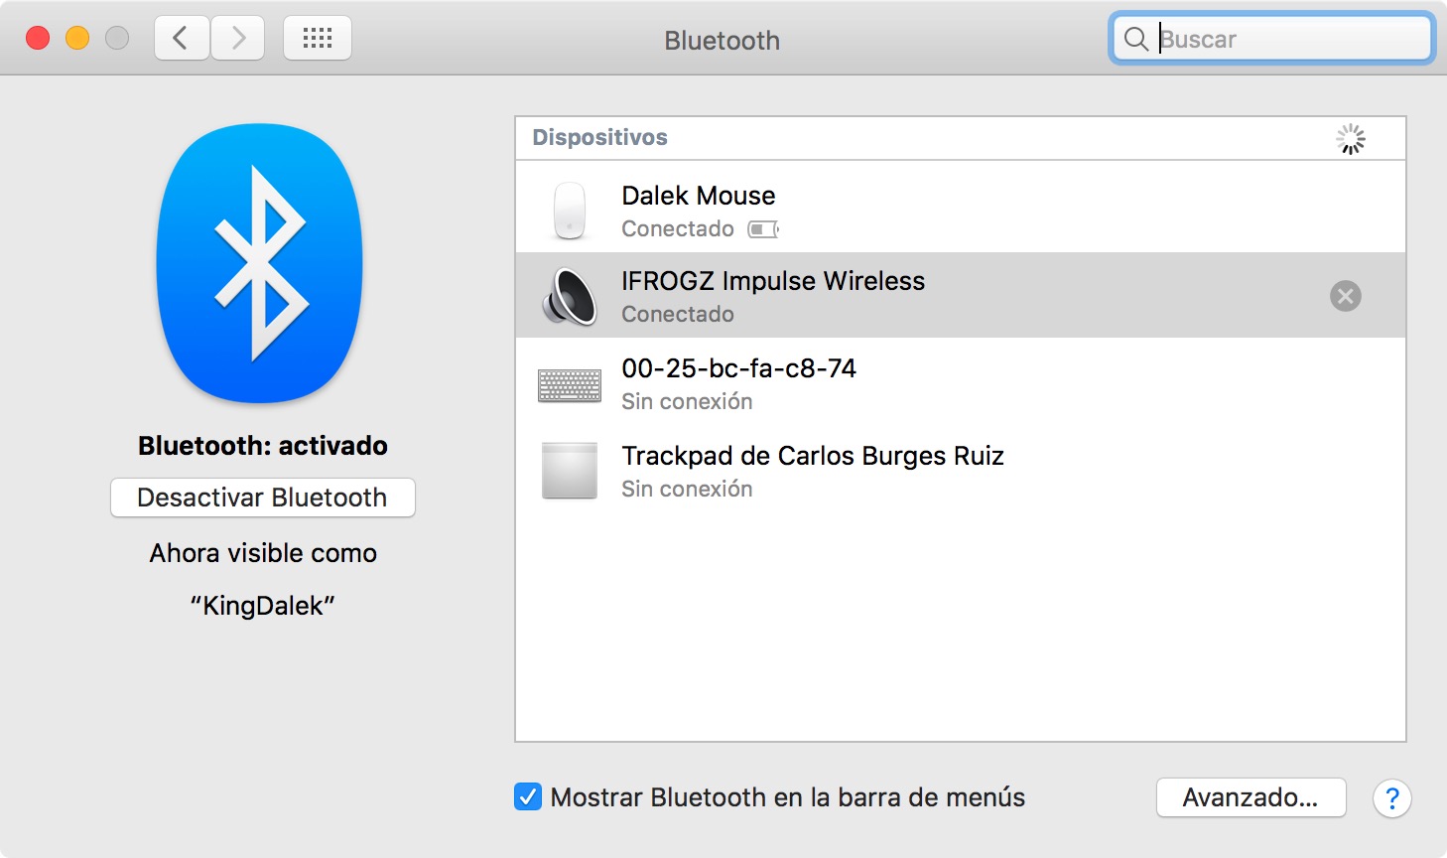Image resolution: width=1447 pixels, height=858 pixels.
Task: Close the Bluetooth preferences window
Action: coord(38,39)
